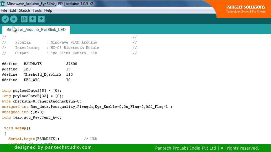Open the File menu
The width and height of the screenshot is (271, 152).
pos(4,10)
